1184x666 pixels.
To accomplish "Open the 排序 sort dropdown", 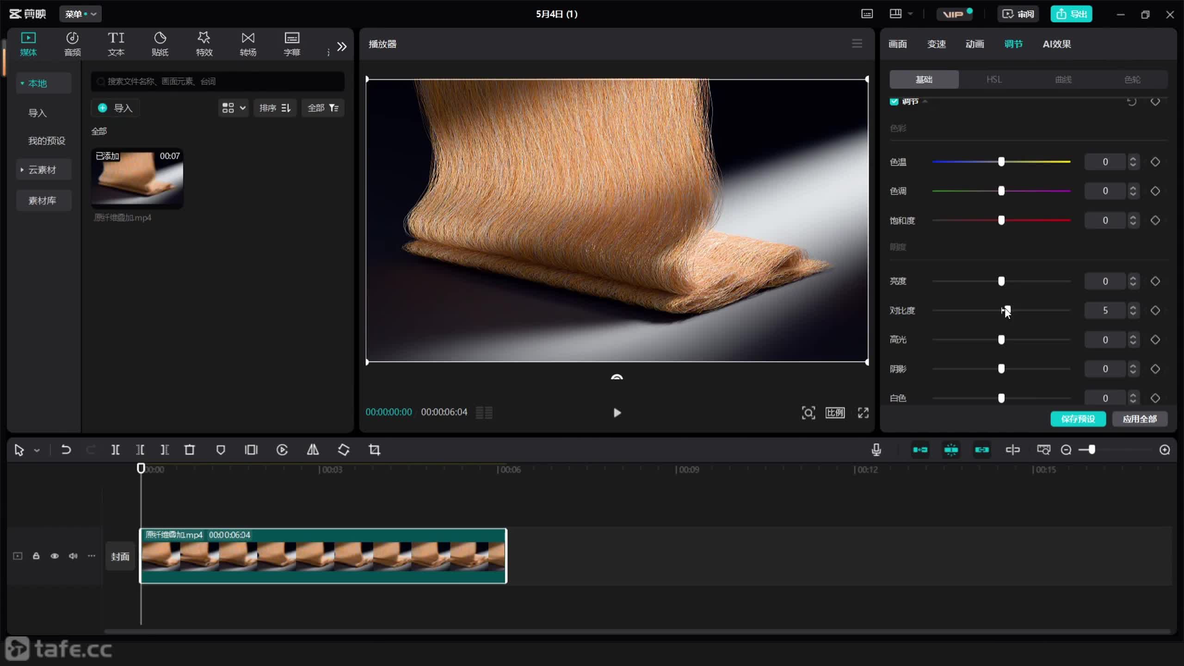I will 275,108.
